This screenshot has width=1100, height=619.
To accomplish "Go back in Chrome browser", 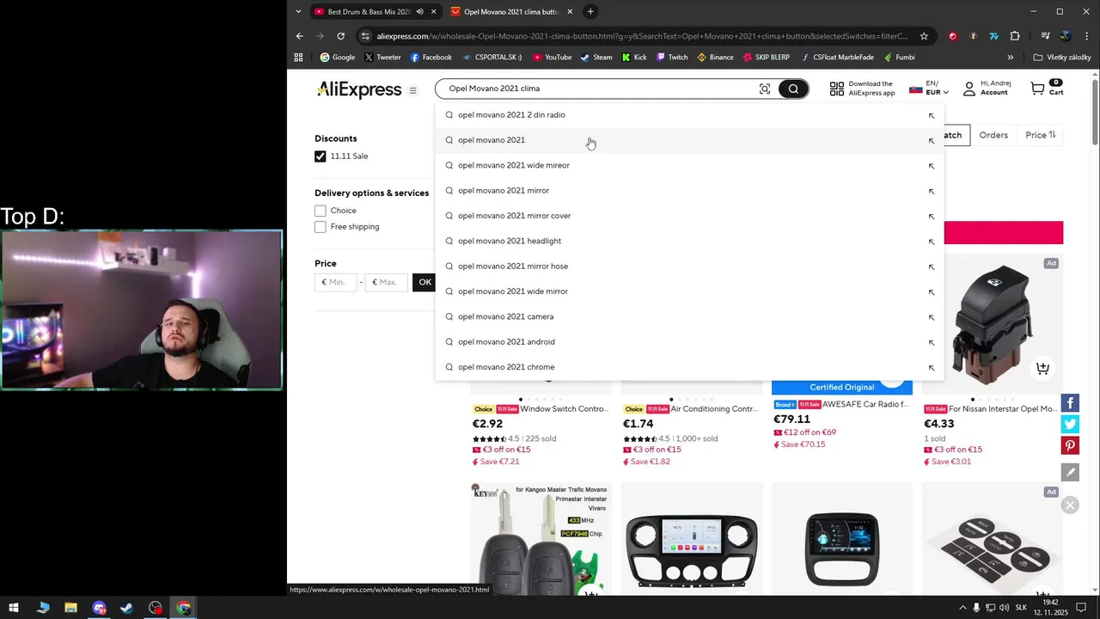I will tap(299, 36).
